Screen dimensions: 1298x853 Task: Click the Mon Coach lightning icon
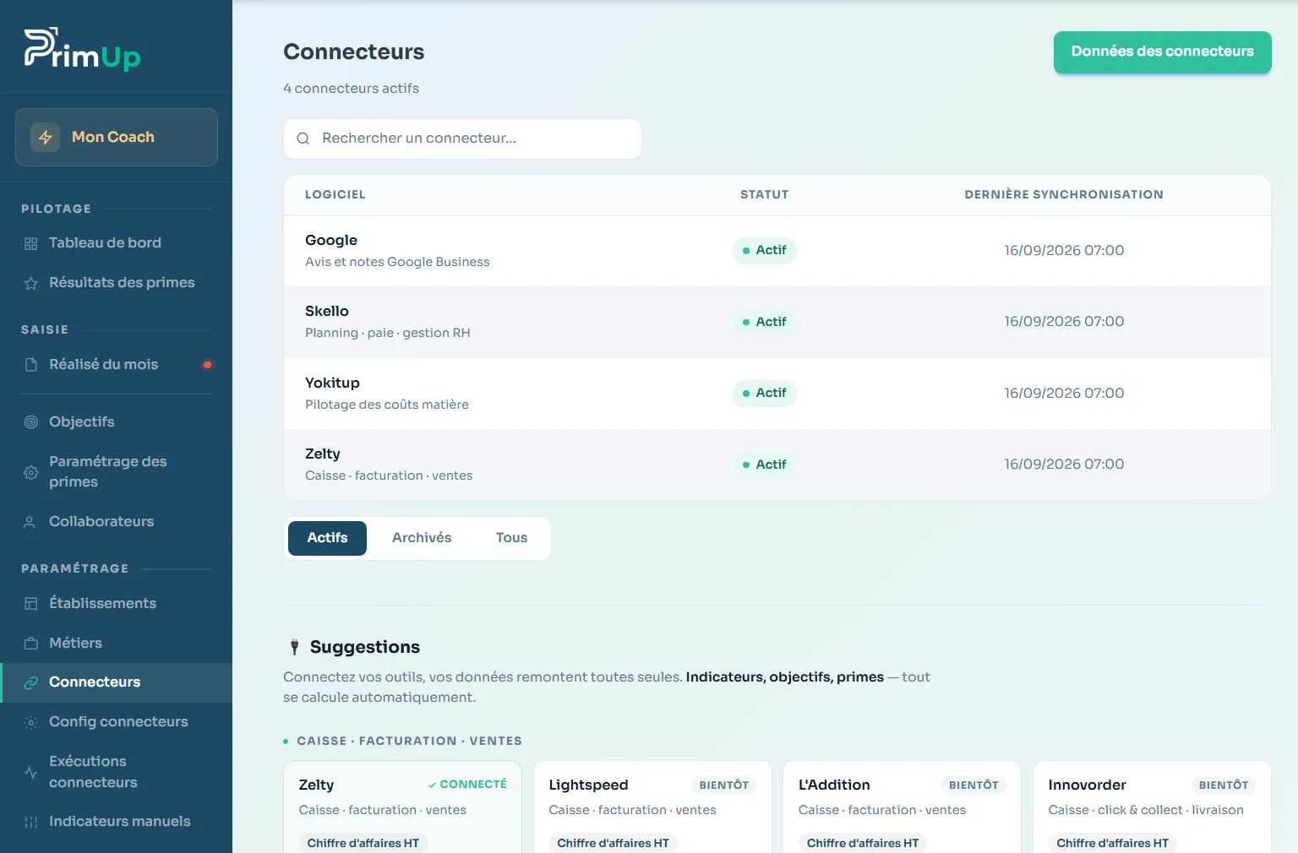tap(46, 137)
